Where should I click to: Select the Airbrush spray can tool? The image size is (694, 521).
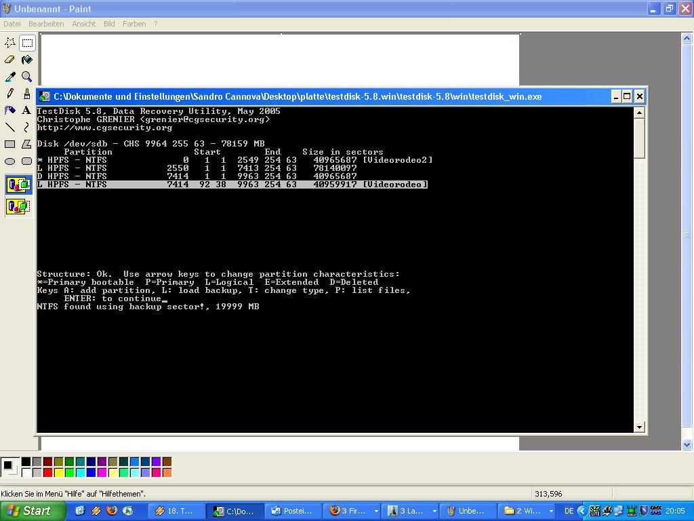[x=9, y=111]
